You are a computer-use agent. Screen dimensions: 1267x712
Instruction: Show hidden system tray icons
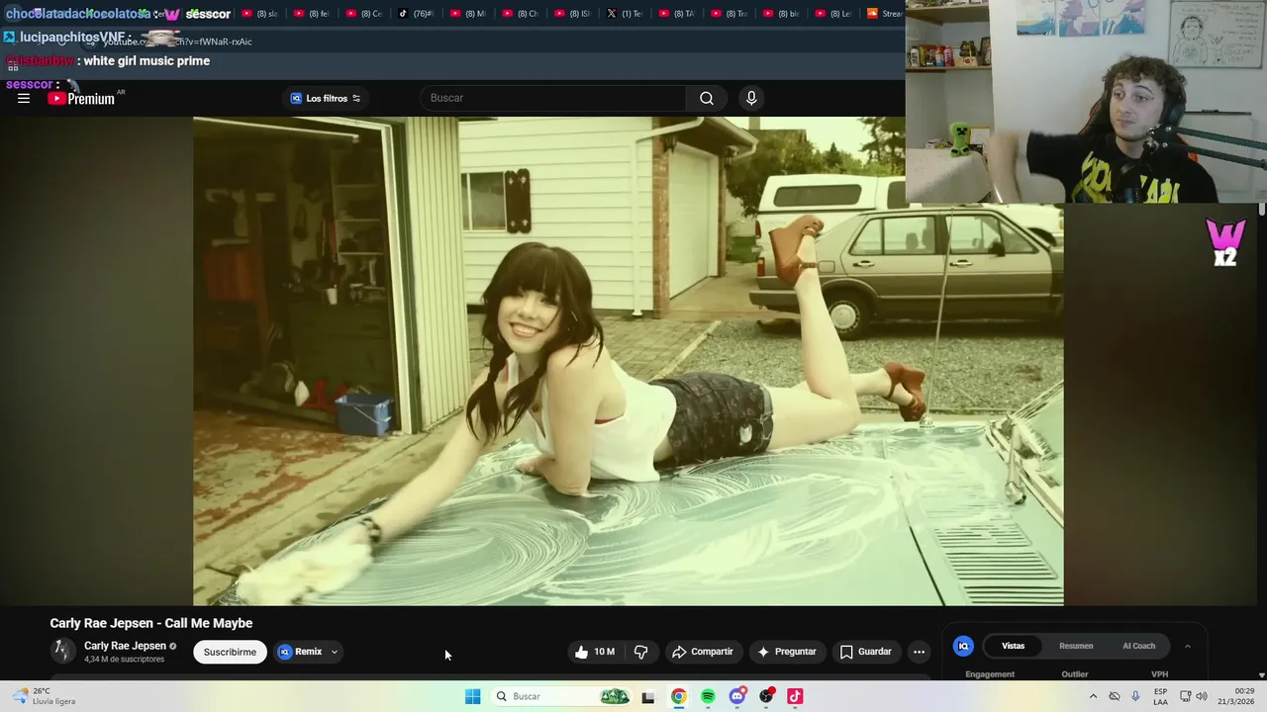[x=1093, y=696]
